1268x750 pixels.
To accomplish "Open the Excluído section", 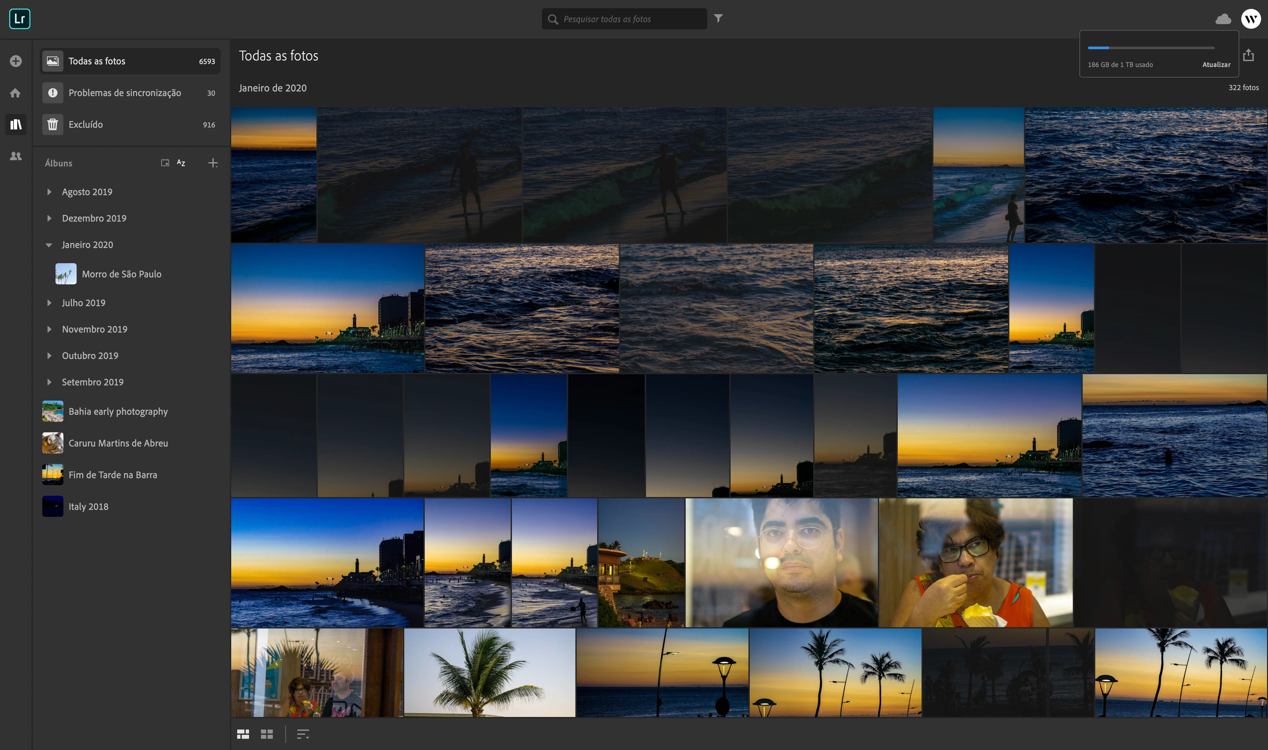I will pyautogui.click(x=86, y=124).
